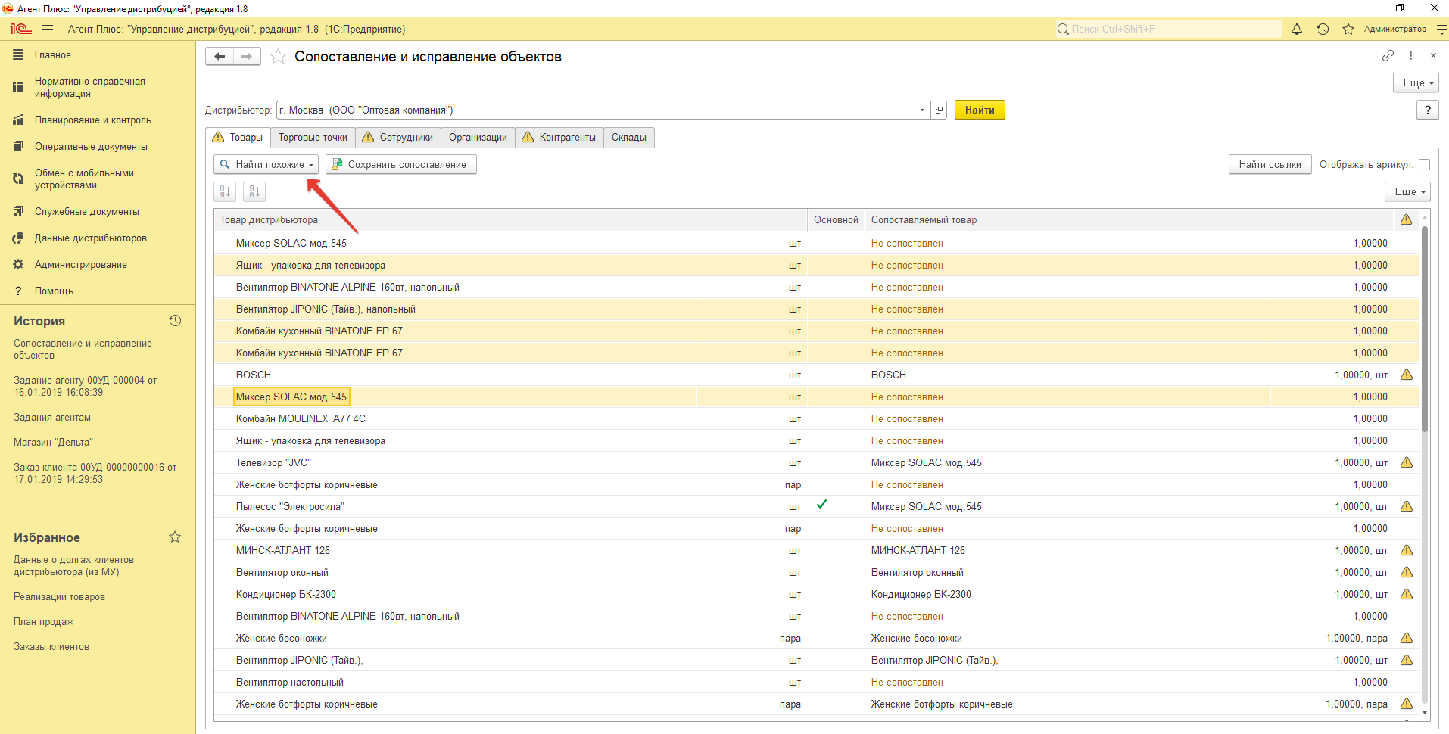
Task: Open Оперативные документы section
Action: (x=91, y=146)
